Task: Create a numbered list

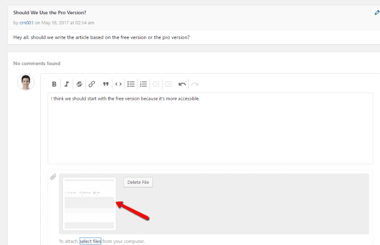Action: point(143,84)
